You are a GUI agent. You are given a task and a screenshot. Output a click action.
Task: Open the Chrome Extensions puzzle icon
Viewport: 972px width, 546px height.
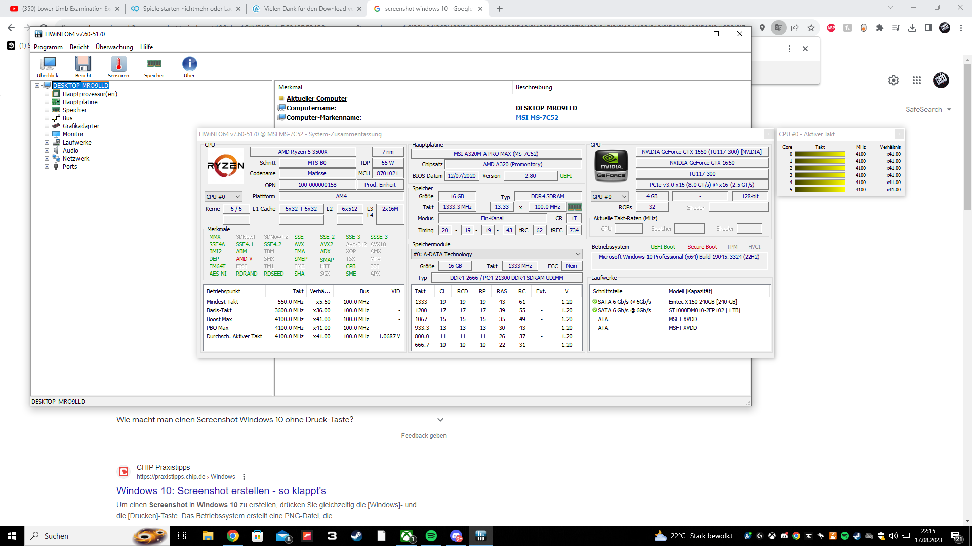[x=880, y=28]
